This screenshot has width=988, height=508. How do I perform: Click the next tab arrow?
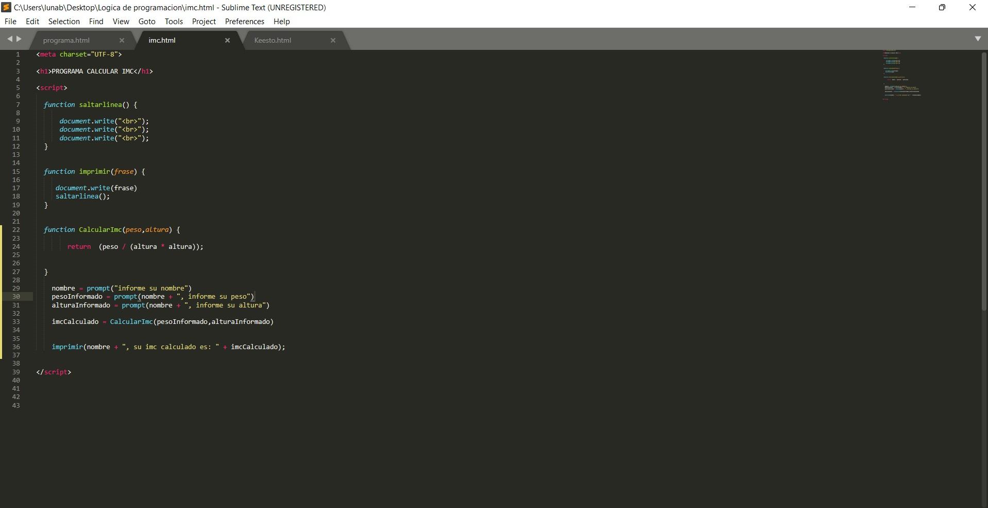[x=19, y=39]
